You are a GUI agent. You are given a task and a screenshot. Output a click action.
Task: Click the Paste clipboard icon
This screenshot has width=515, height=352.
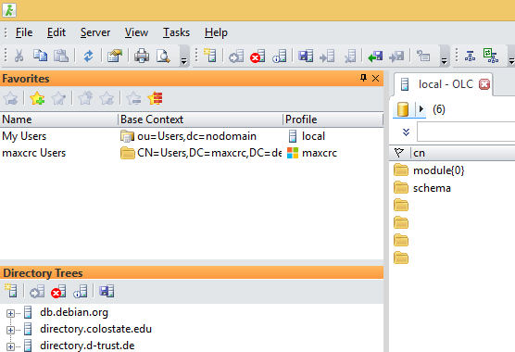click(x=61, y=56)
